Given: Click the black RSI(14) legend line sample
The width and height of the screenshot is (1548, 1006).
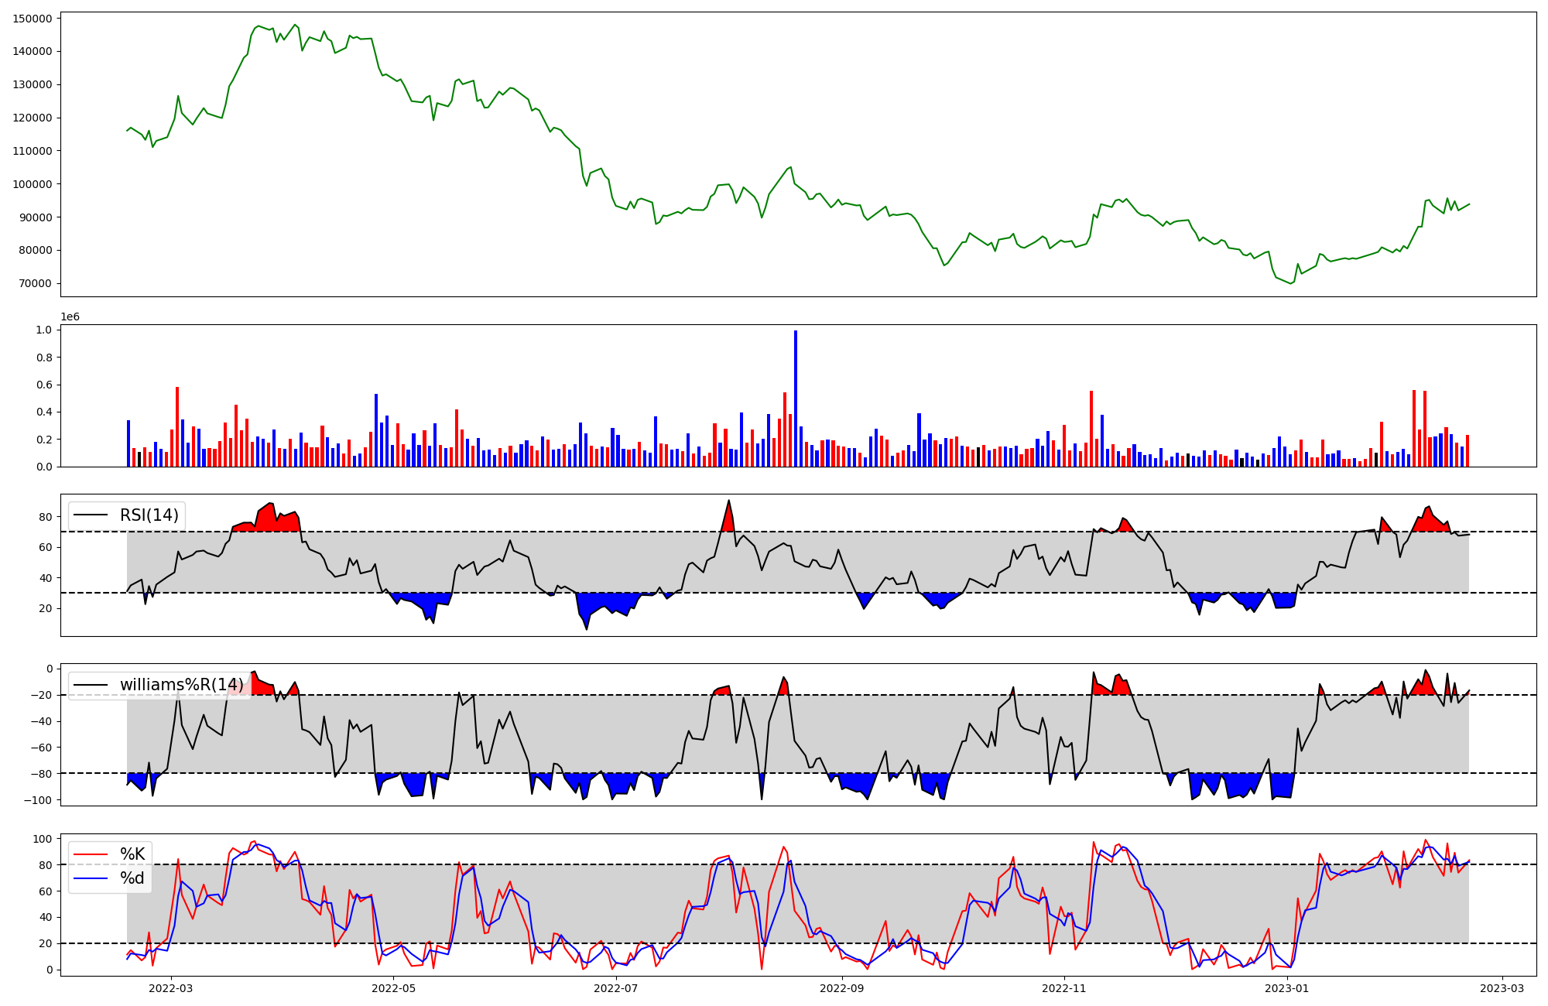Looking at the screenshot, I should 91,515.
